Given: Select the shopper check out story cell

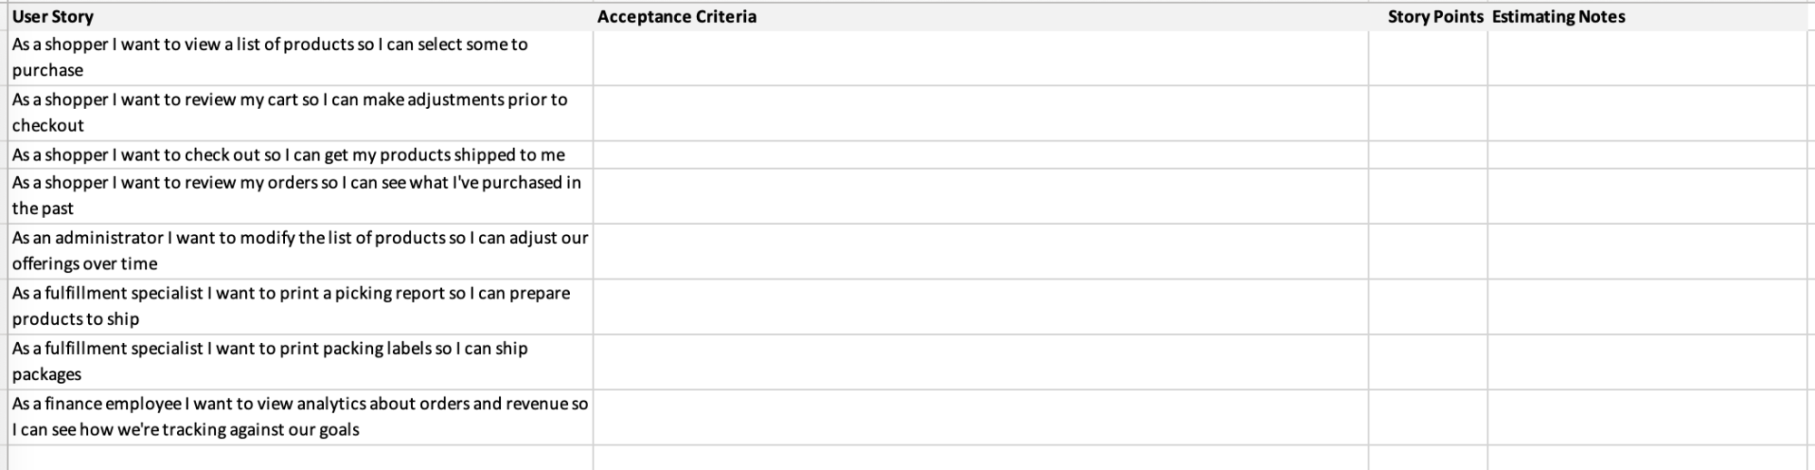Looking at the screenshot, I should click(299, 154).
